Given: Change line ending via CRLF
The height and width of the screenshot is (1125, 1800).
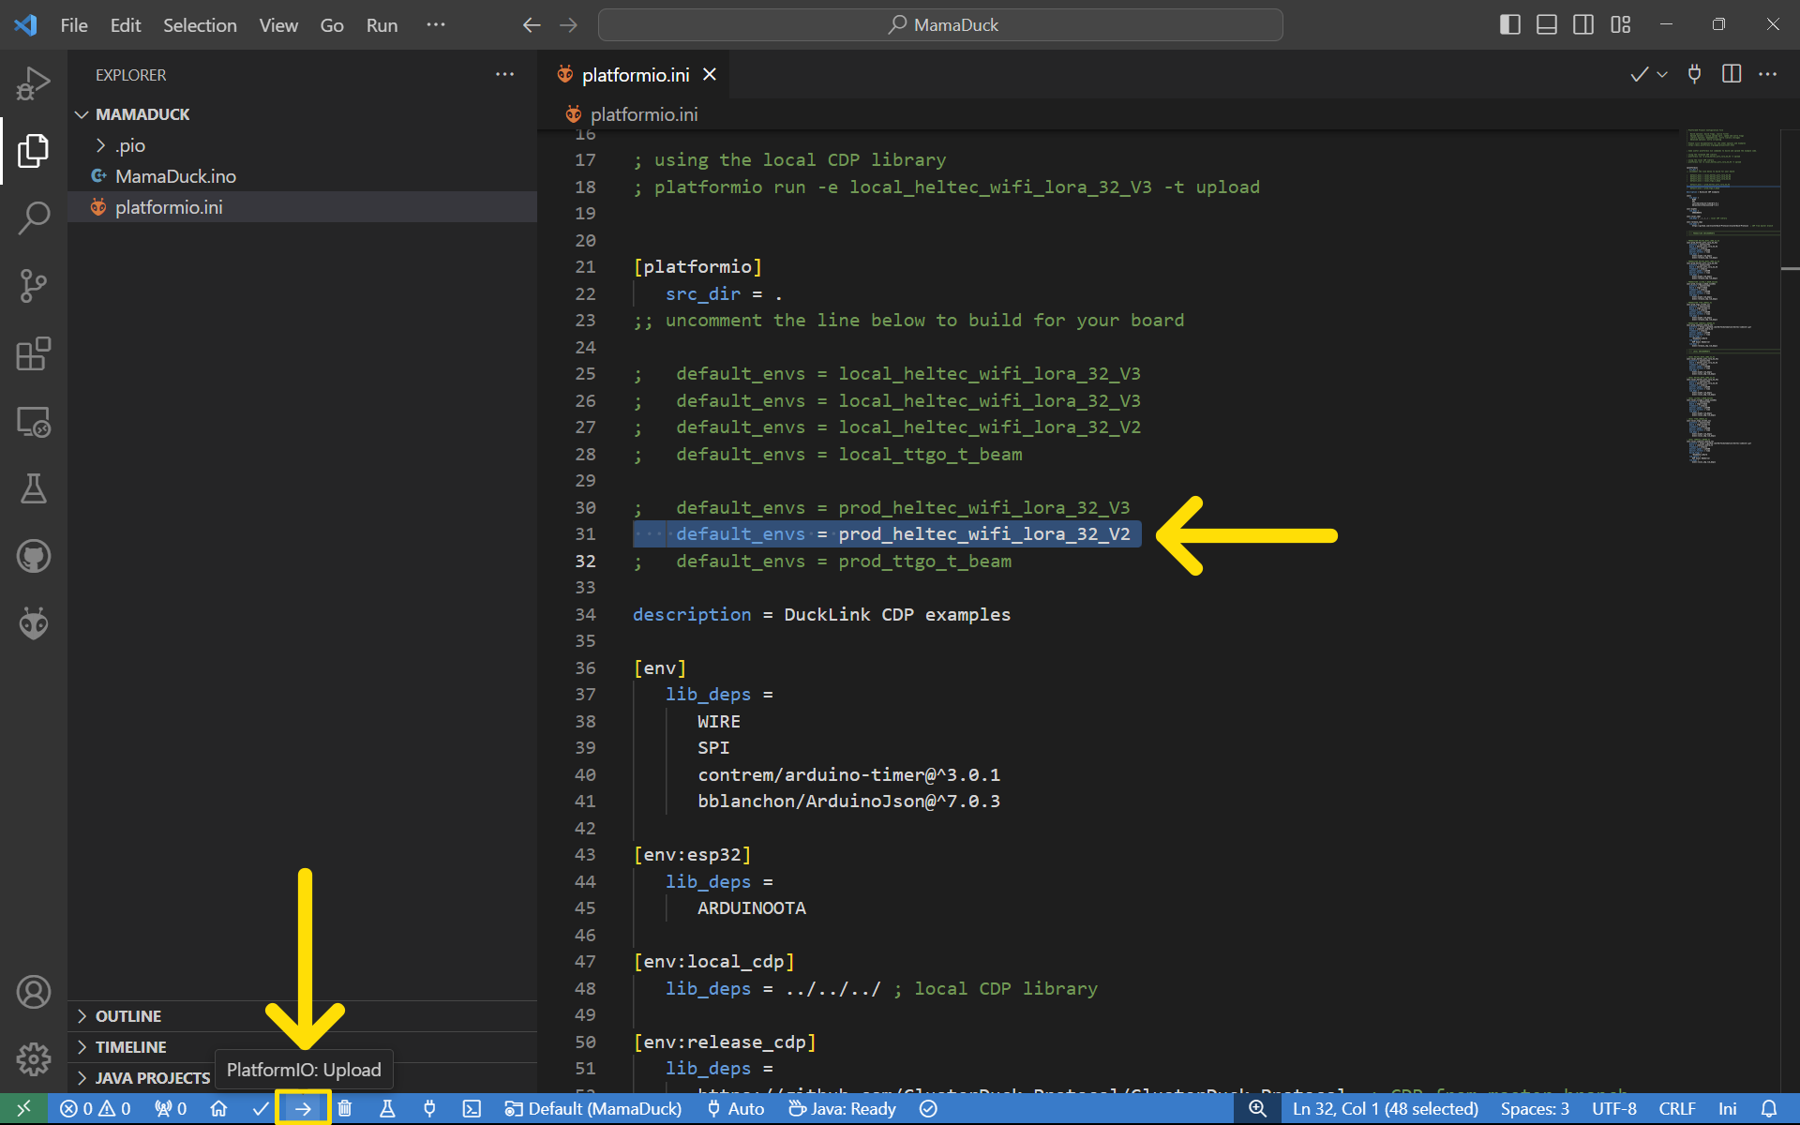Looking at the screenshot, I should point(1677,1109).
